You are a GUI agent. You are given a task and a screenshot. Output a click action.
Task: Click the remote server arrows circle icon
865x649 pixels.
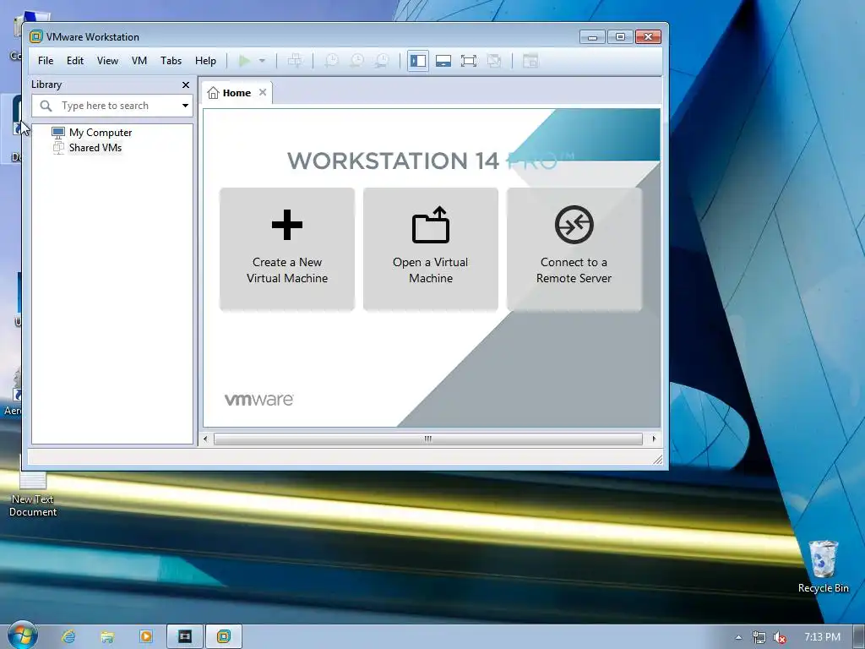574,225
